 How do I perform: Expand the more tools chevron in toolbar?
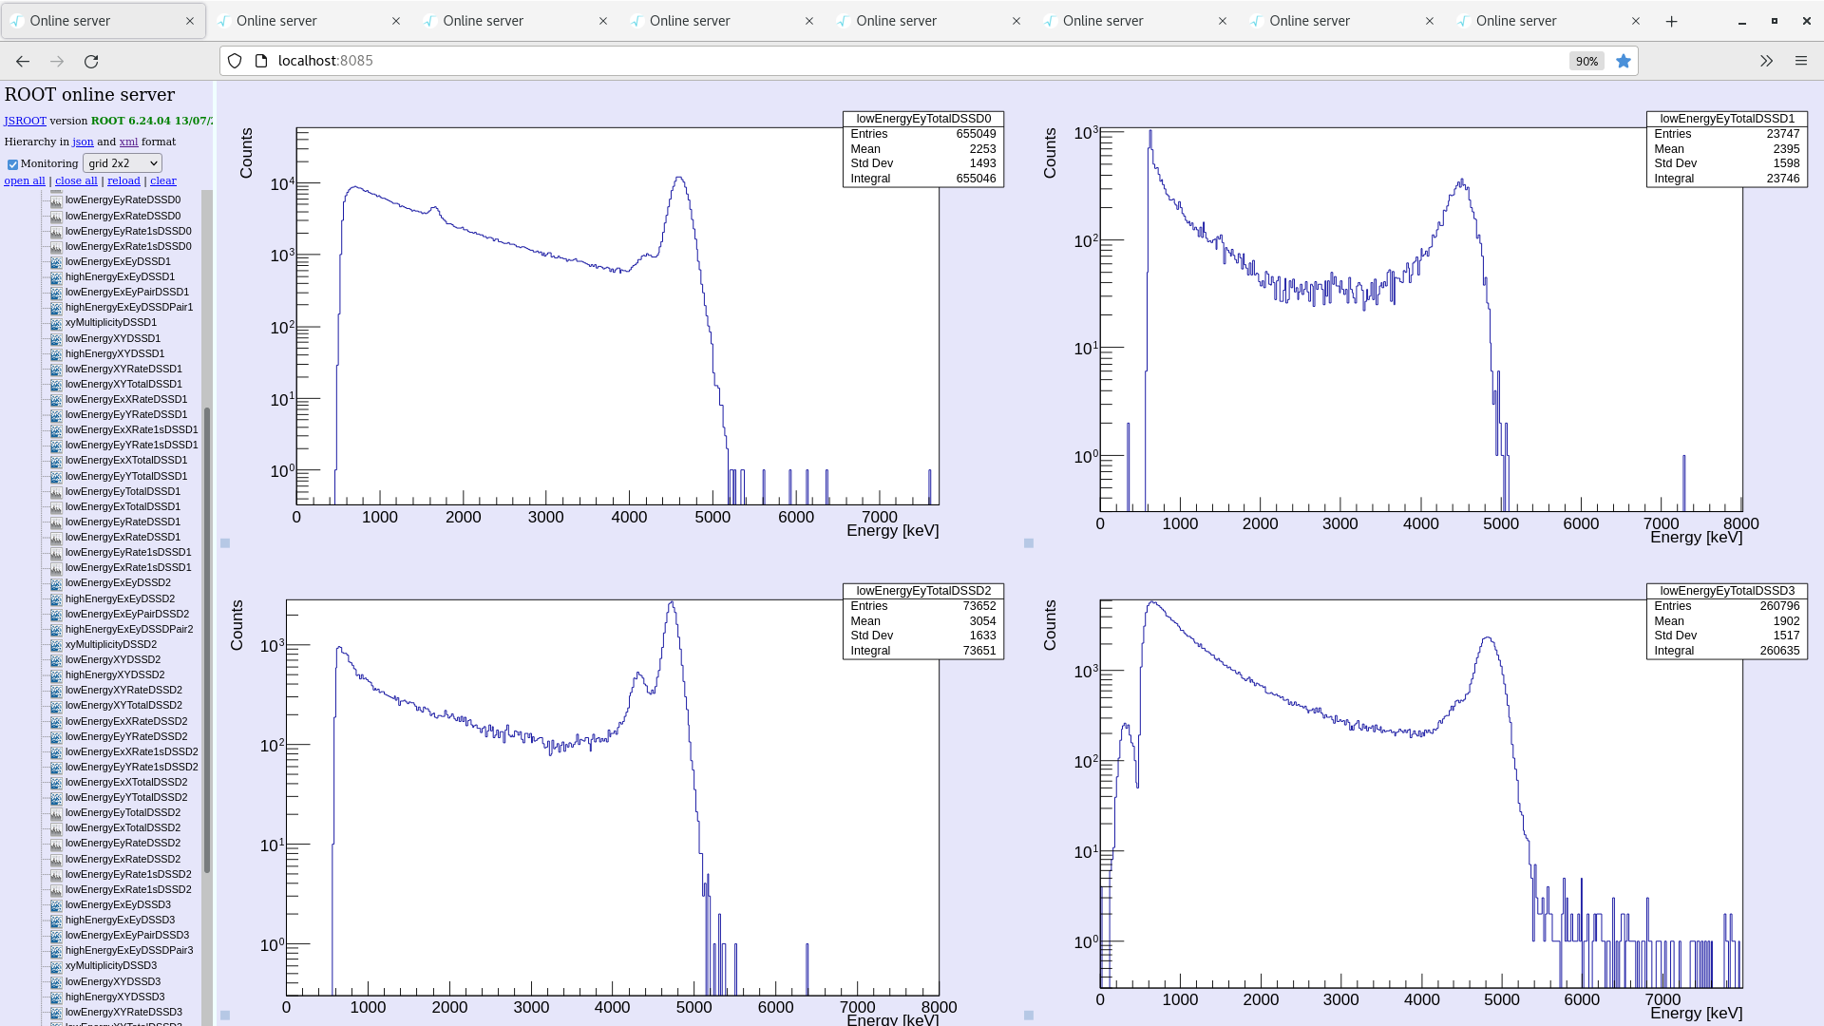(x=1766, y=61)
